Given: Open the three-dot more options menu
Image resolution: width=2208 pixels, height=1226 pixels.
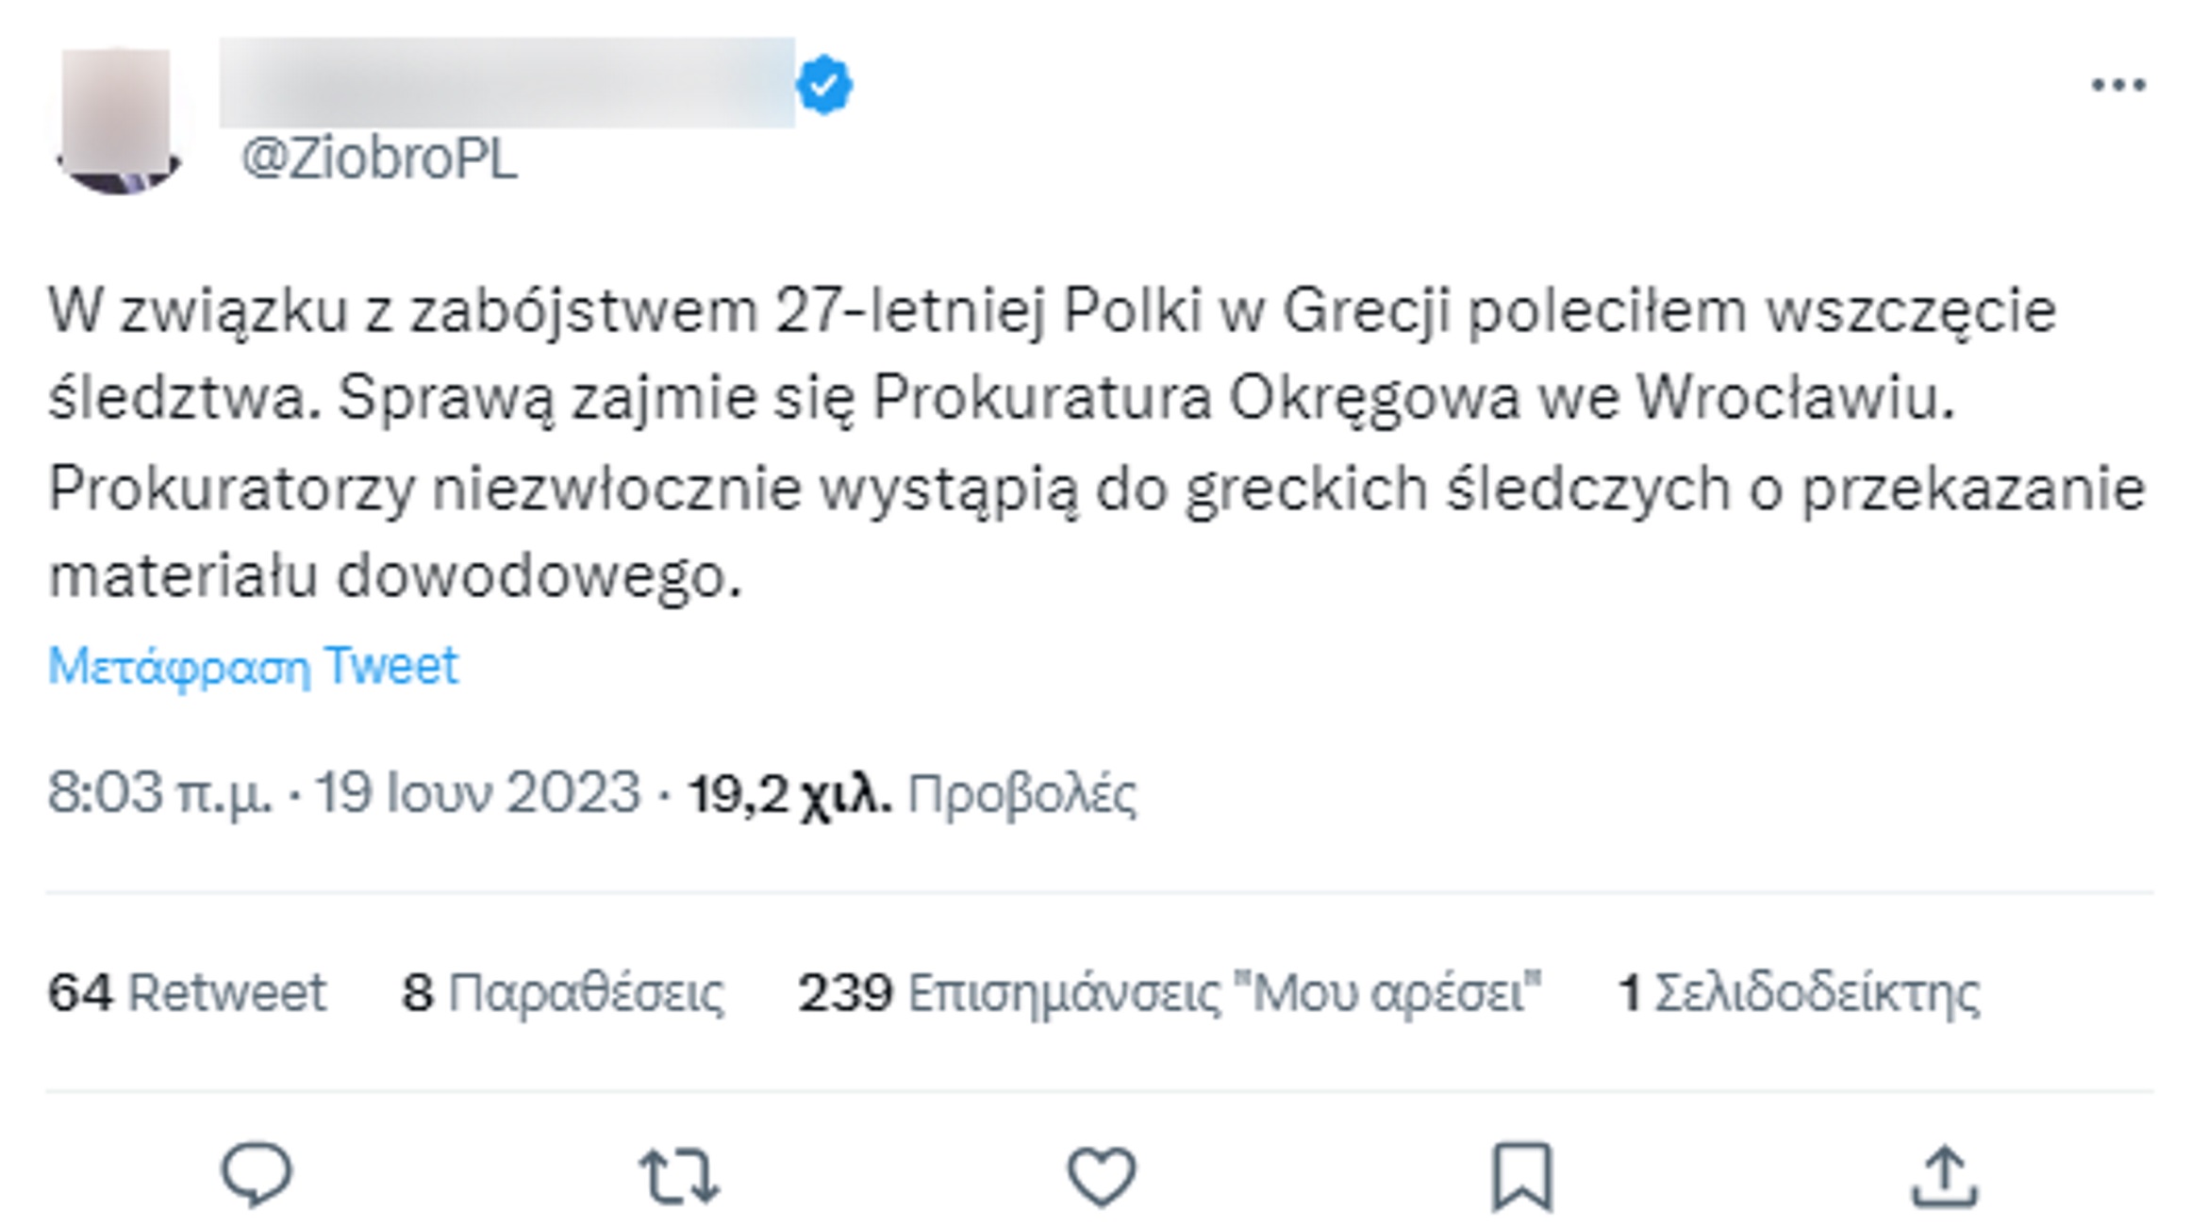Looking at the screenshot, I should click(2117, 86).
